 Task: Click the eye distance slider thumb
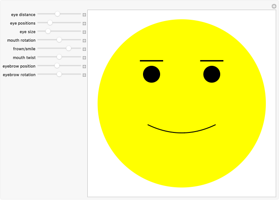(57, 14)
